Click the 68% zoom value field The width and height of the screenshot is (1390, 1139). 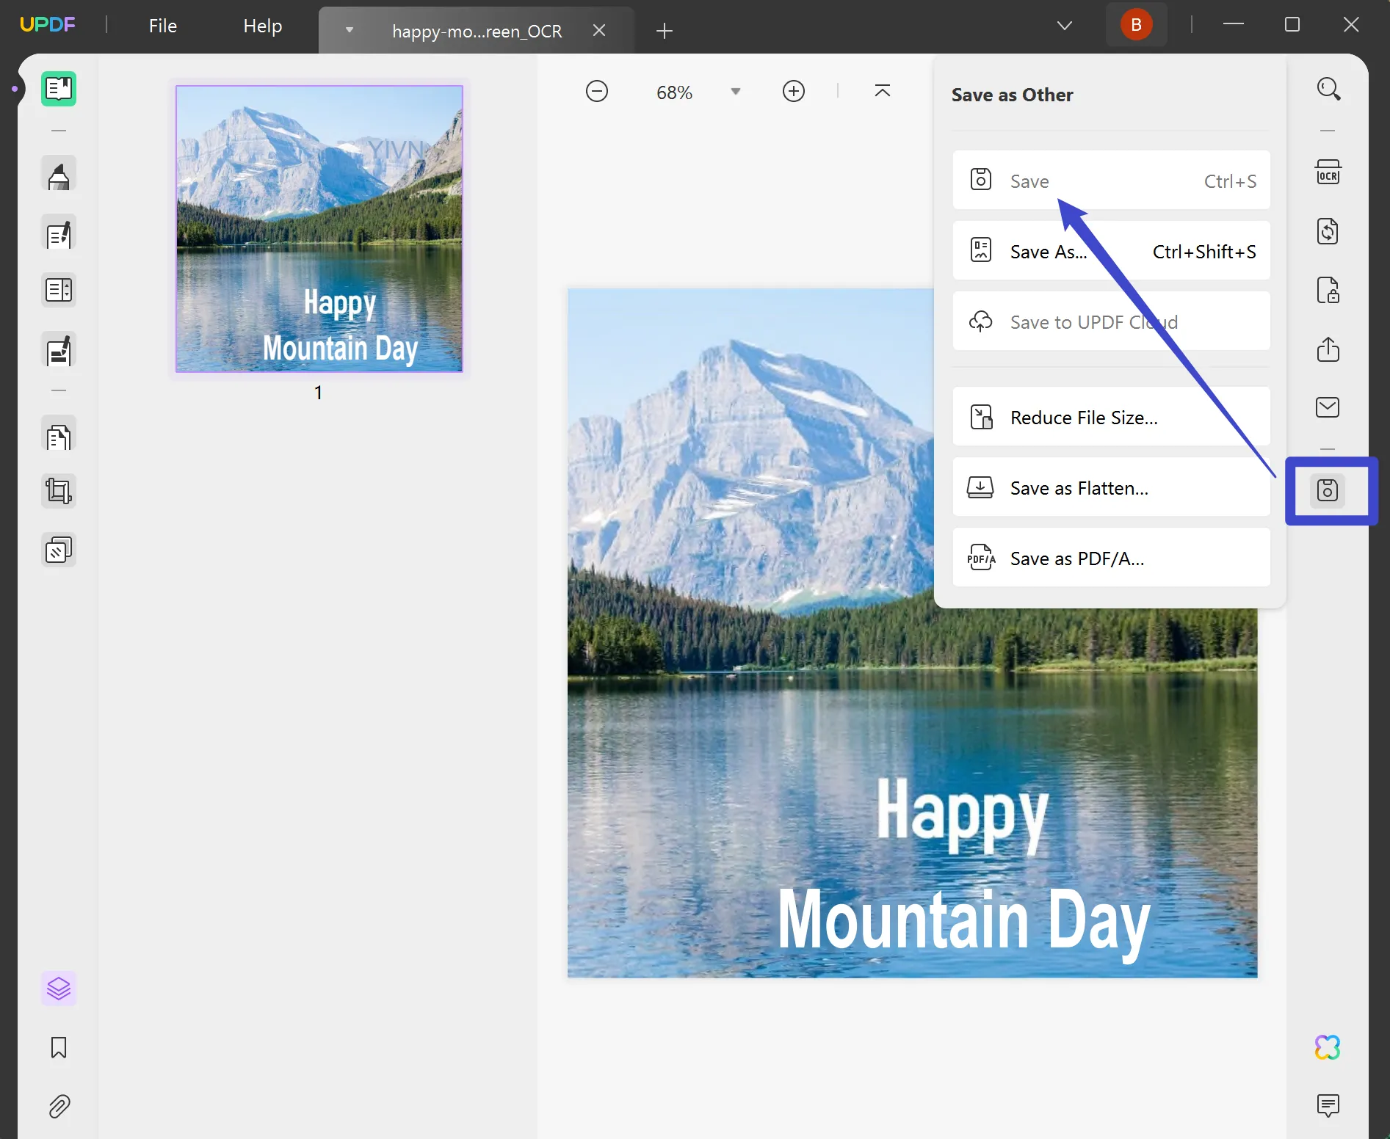[675, 92]
